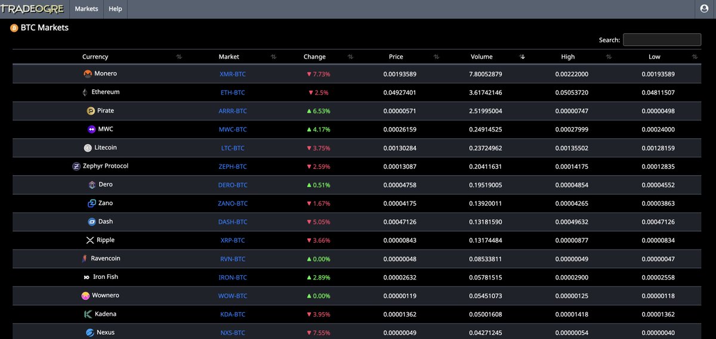Image resolution: width=716 pixels, height=339 pixels.
Task: Open the DERO-BTC market link
Action: point(233,185)
